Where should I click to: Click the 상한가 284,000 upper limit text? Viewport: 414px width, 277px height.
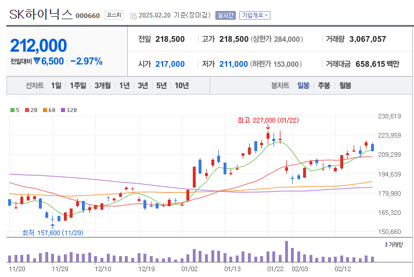(x=276, y=39)
